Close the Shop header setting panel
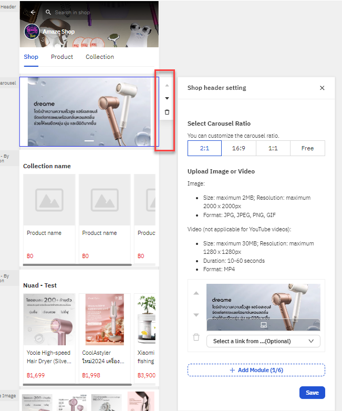 [x=322, y=88]
